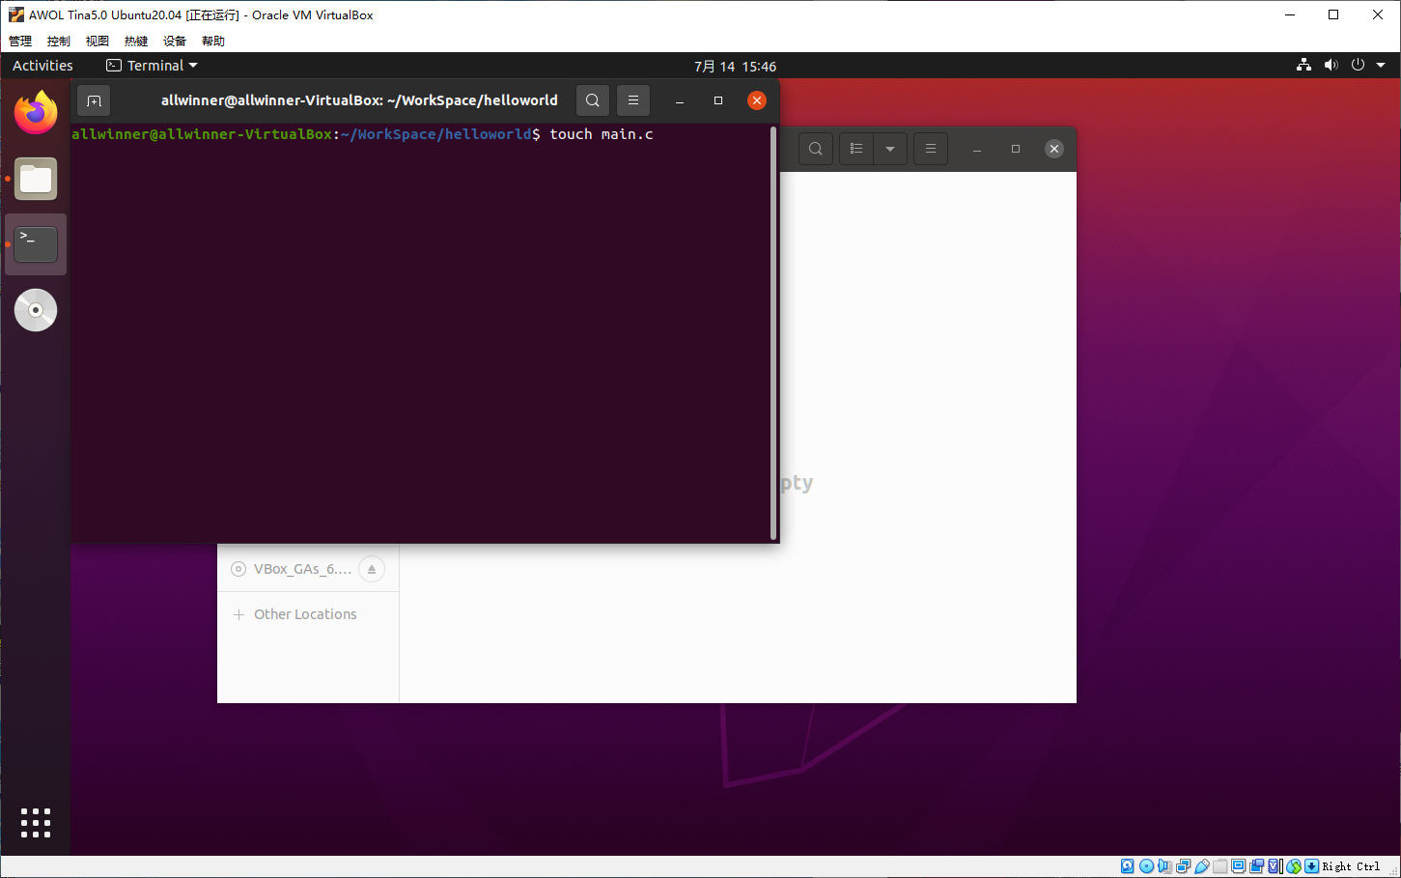This screenshot has height=878, width=1401.
Task: Click the terminal search icon
Action: tap(593, 100)
